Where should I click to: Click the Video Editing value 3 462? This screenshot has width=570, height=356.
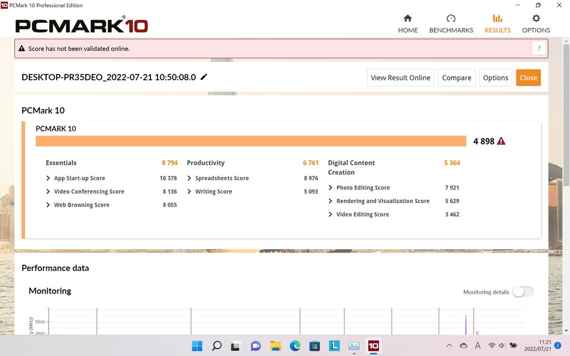click(x=452, y=214)
